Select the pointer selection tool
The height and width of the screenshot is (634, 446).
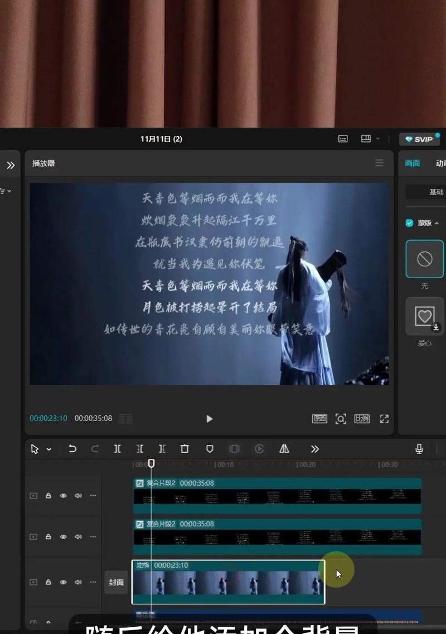pos(35,449)
